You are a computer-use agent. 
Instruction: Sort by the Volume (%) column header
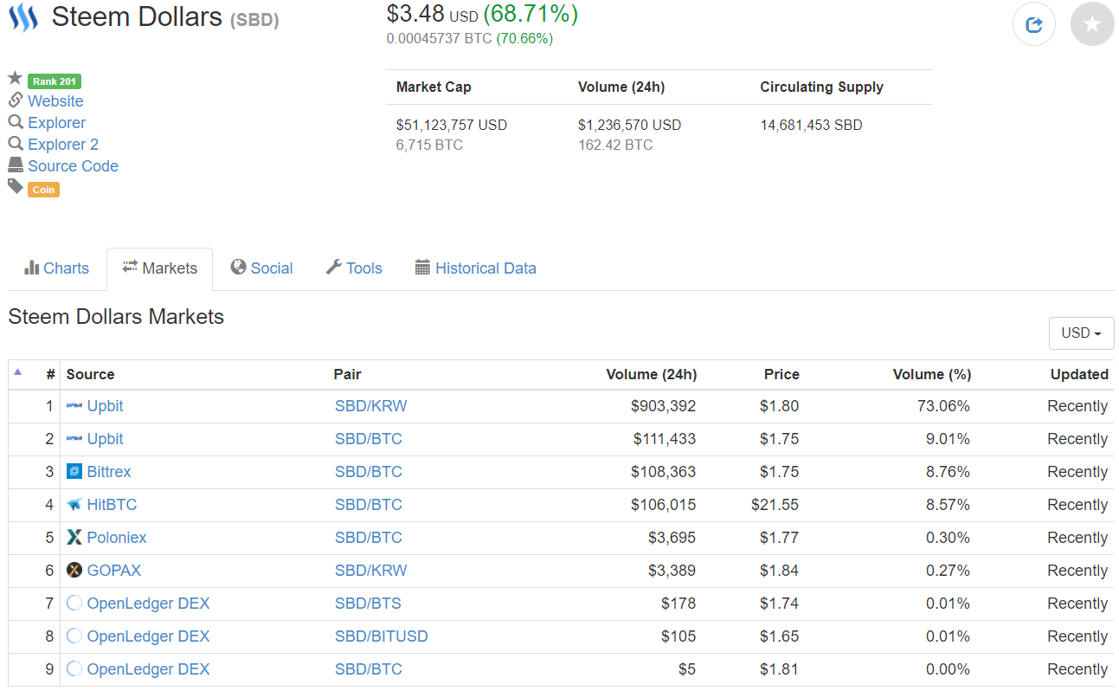932,374
